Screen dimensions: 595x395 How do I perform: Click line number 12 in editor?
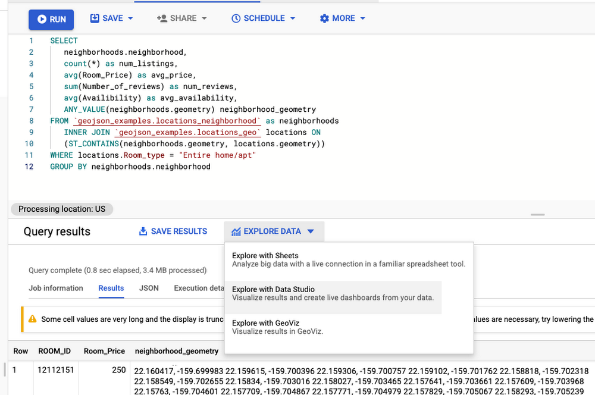[x=29, y=167]
